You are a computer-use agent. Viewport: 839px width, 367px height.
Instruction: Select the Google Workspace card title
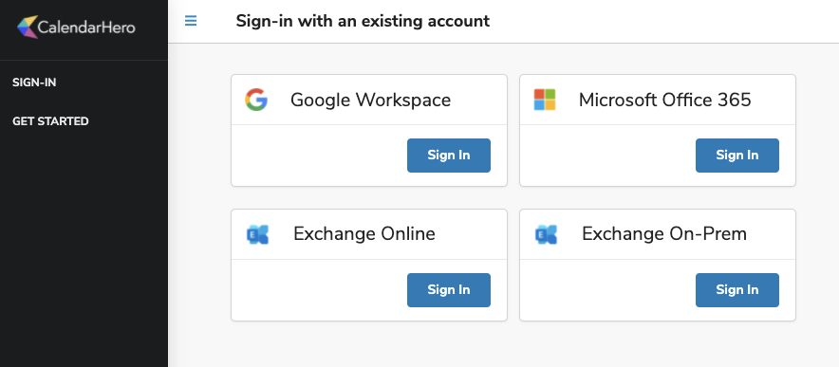click(370, 100)
